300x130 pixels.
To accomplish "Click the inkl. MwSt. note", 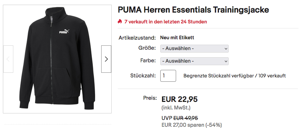I will coord(176,108).
